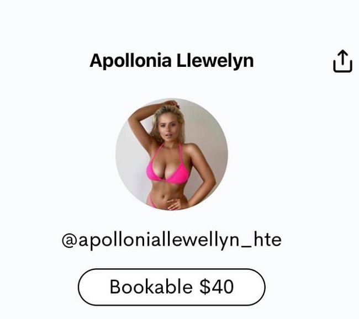The image size is (359, 319).
Task: Select the Apollonia Llewelyn profile title
Action: tap(172, 61)
